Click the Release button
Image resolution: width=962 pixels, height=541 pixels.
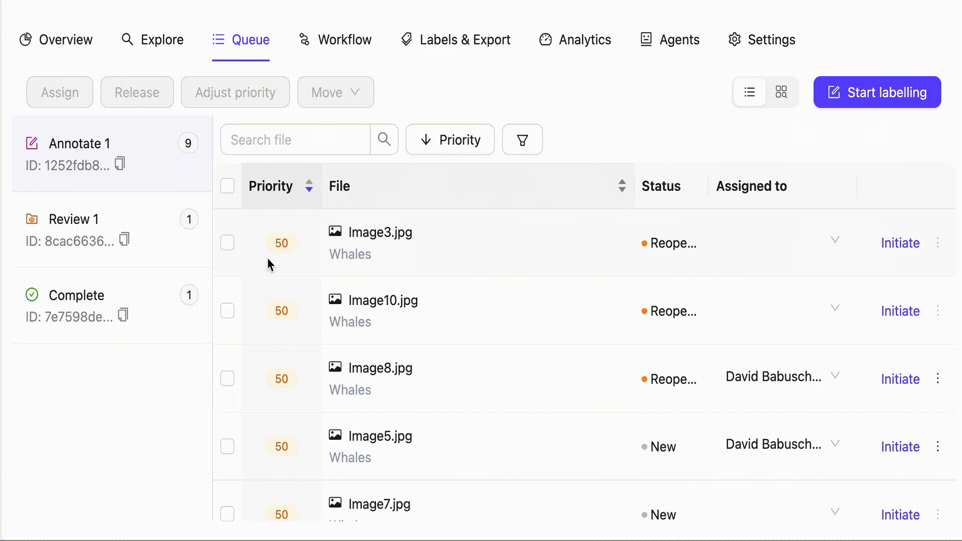[137, 92]
